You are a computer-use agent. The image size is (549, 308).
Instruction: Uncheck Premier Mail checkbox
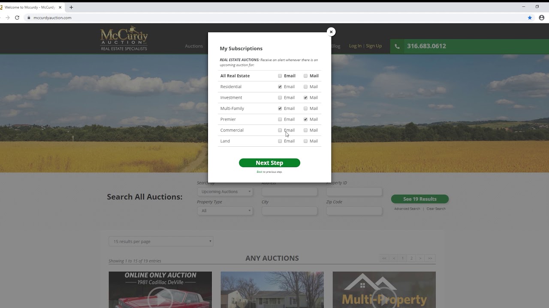tap(305, 119)
